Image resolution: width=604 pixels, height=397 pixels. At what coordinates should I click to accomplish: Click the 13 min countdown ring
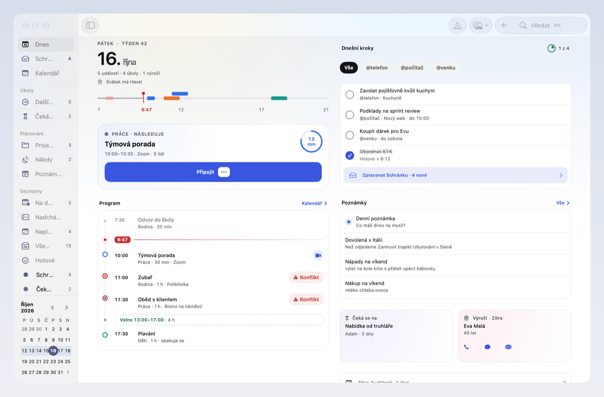(311, 141)
